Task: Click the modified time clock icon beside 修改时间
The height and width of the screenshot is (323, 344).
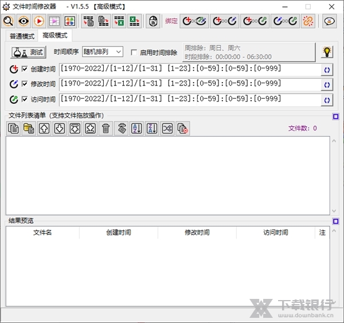Action: coord(14,84)
